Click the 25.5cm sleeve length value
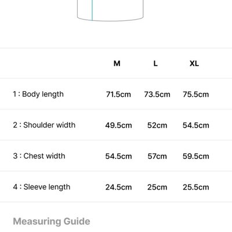Viewport: 232px width, 232px height. pyautogui.click(x=196, y=187)
